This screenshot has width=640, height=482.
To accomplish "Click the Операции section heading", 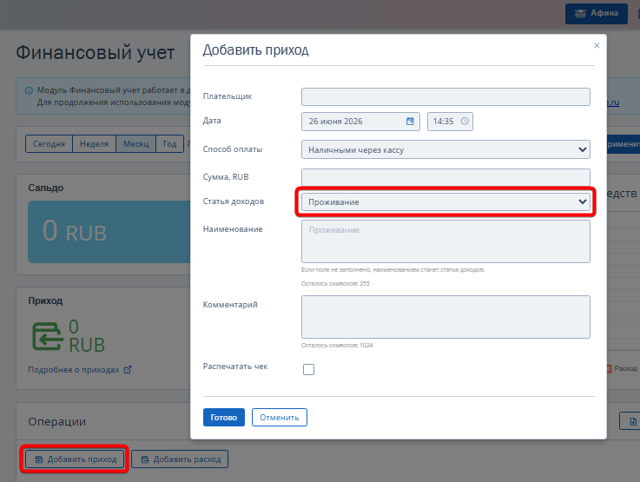I will pos(57,421).
